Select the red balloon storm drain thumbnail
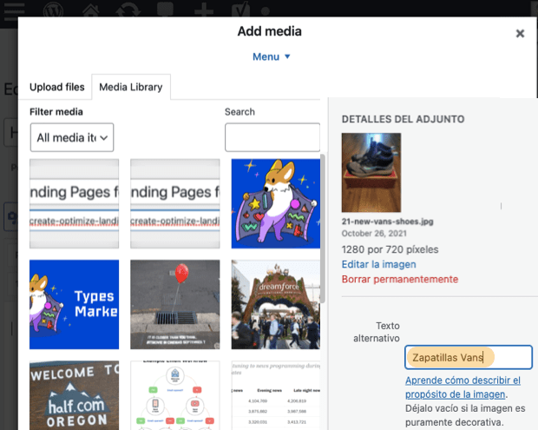Viewport: 538px width, 430px height. click(x=175, y=304)
